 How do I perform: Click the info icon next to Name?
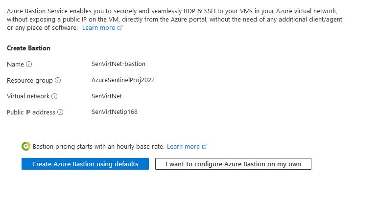tap(29, 64)
